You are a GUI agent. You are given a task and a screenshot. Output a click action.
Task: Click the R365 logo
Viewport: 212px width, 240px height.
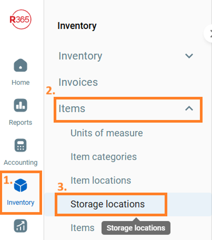coord(20,19)
